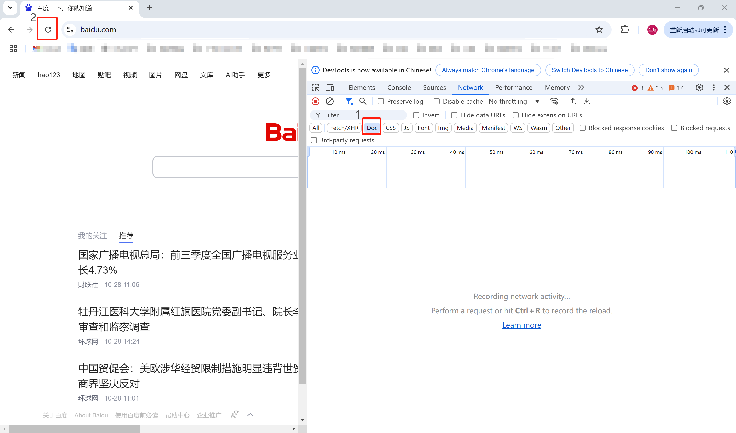Screen dimensions: 736x433
Task: Click the network Filter input field
Action: 358,115
